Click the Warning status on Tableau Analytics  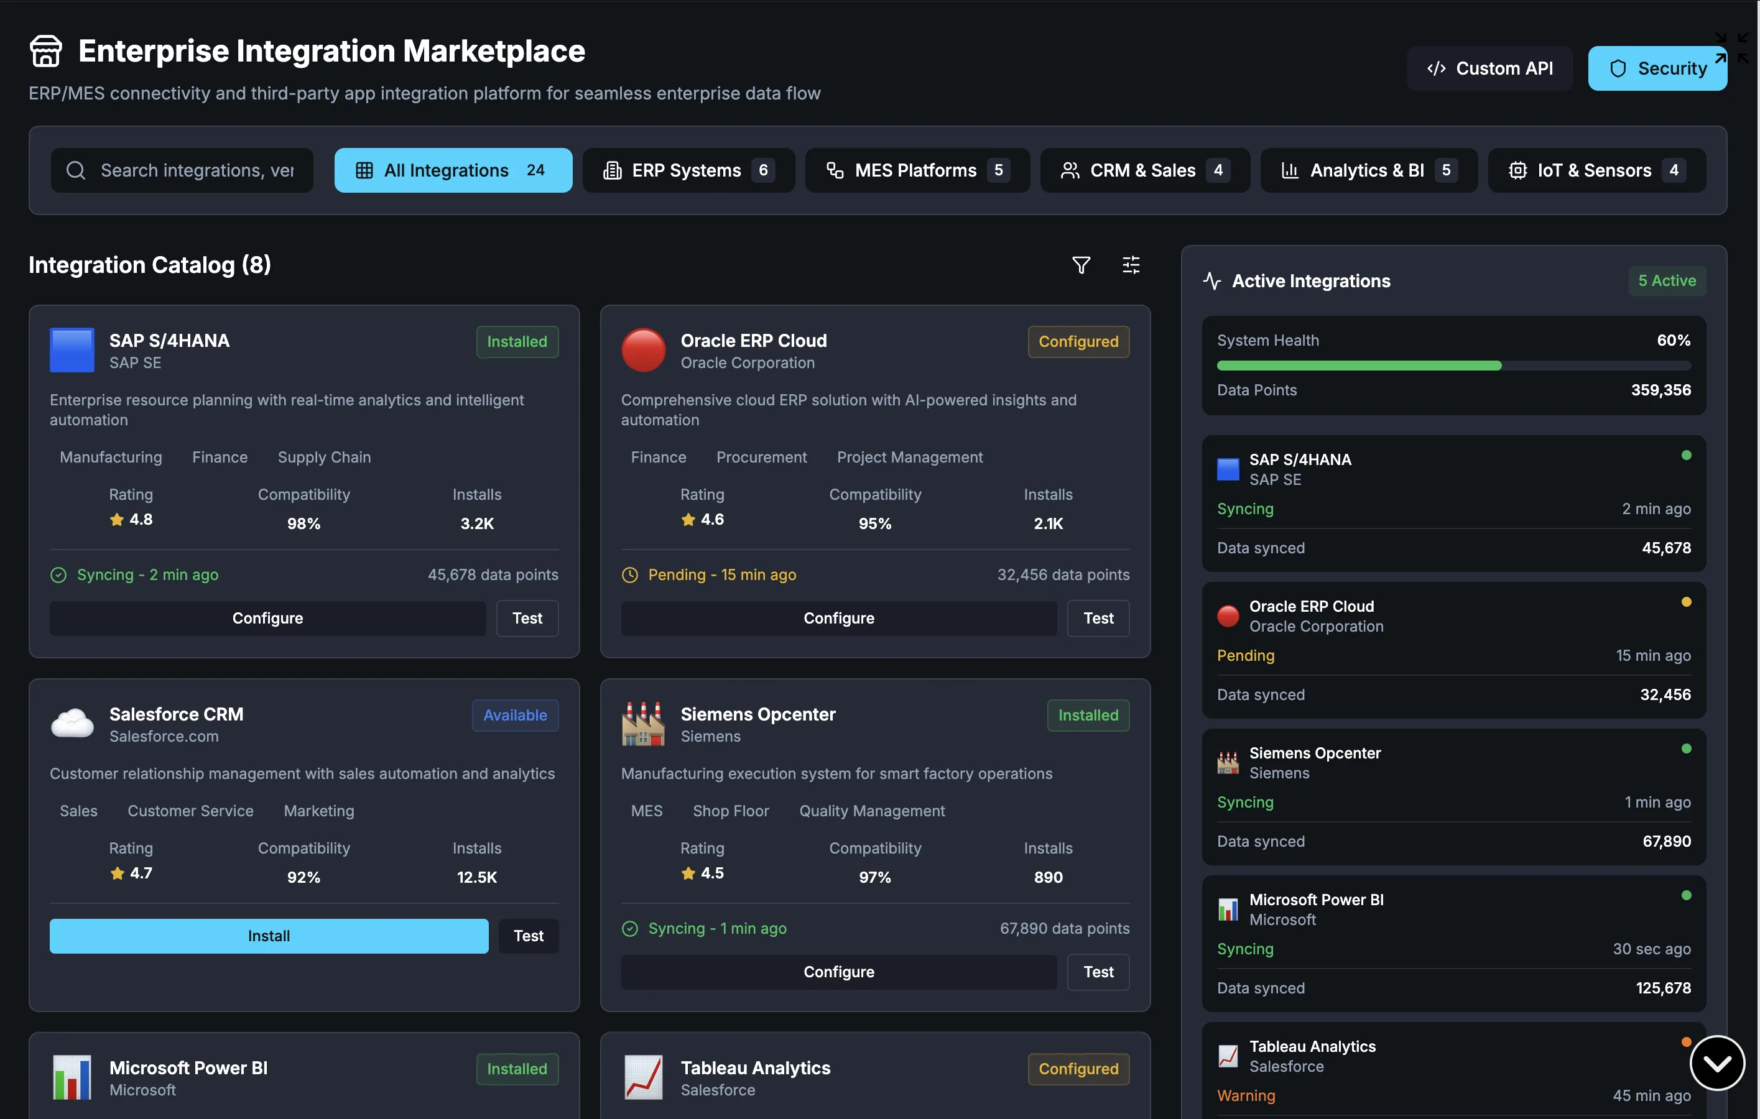1246,1095
